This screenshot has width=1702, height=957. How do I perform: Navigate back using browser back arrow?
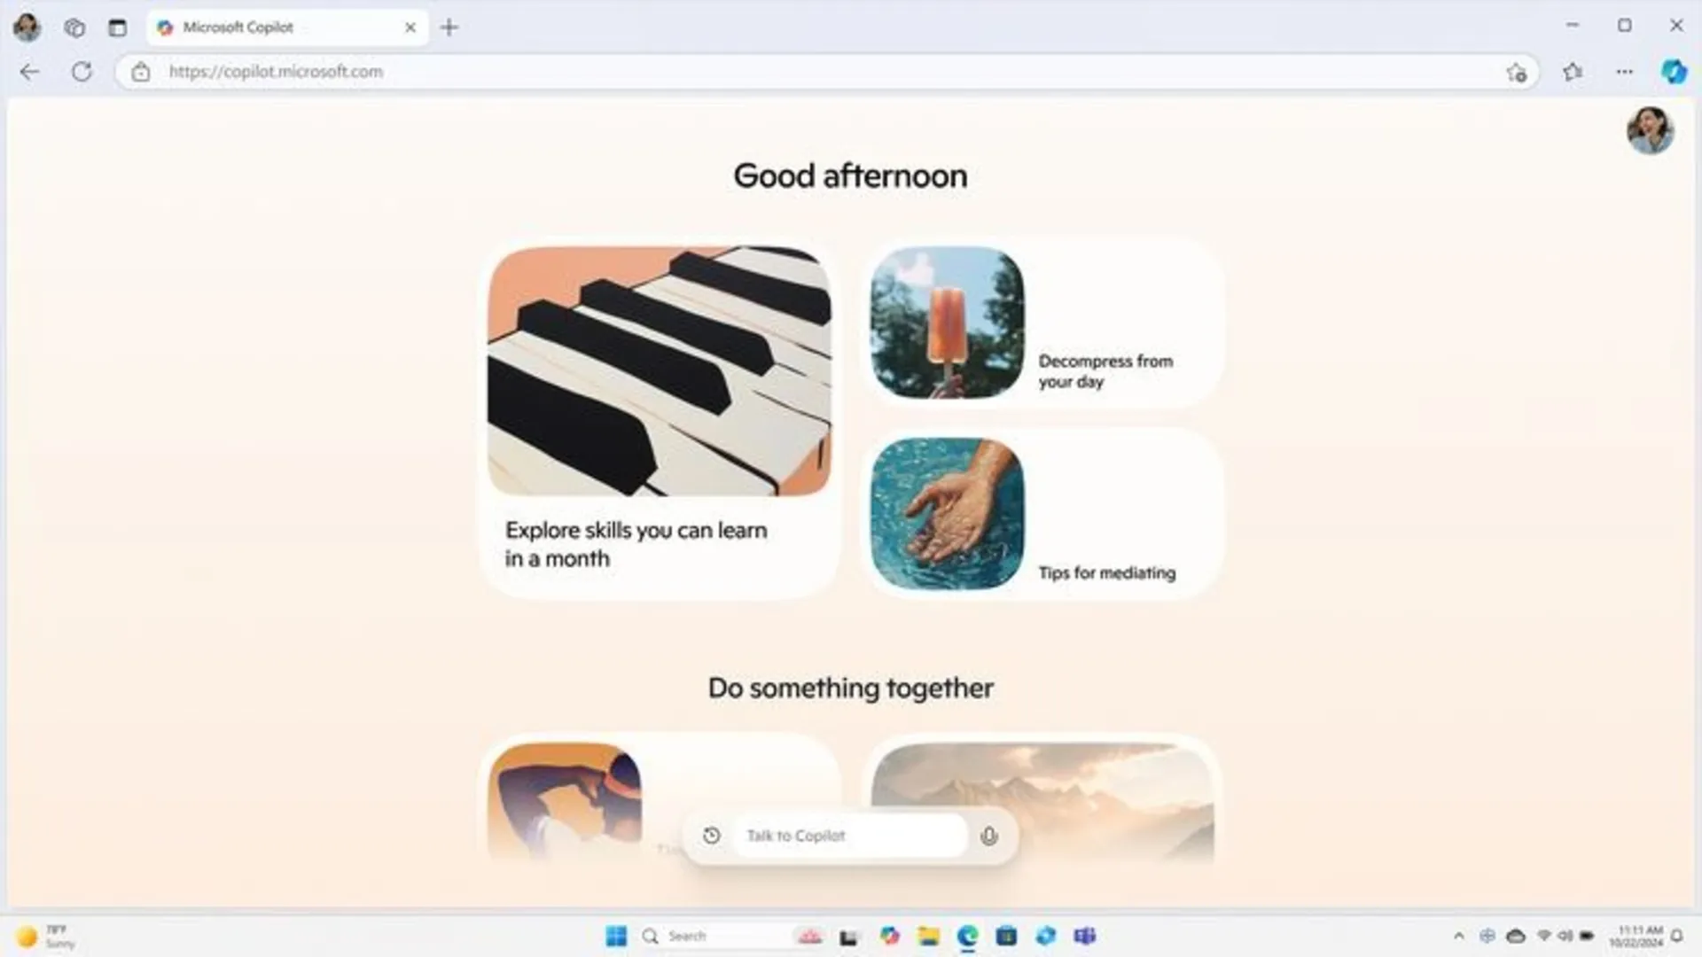coord(28,71)
